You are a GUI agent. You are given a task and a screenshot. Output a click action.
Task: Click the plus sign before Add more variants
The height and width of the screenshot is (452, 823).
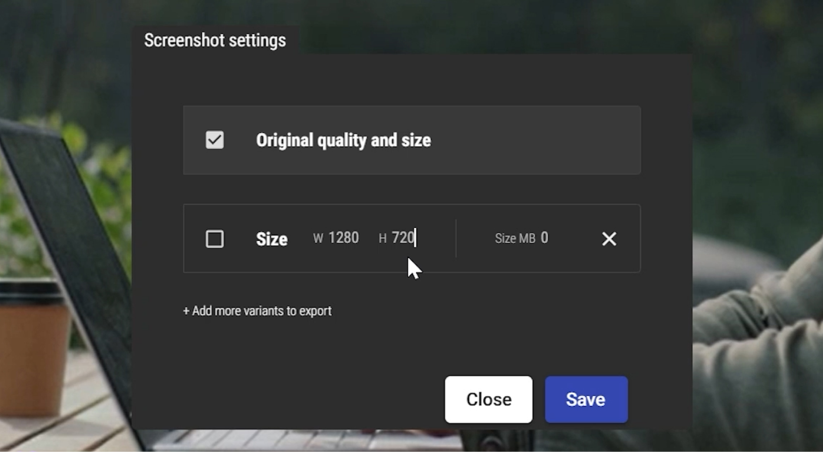tap(186, 311)
